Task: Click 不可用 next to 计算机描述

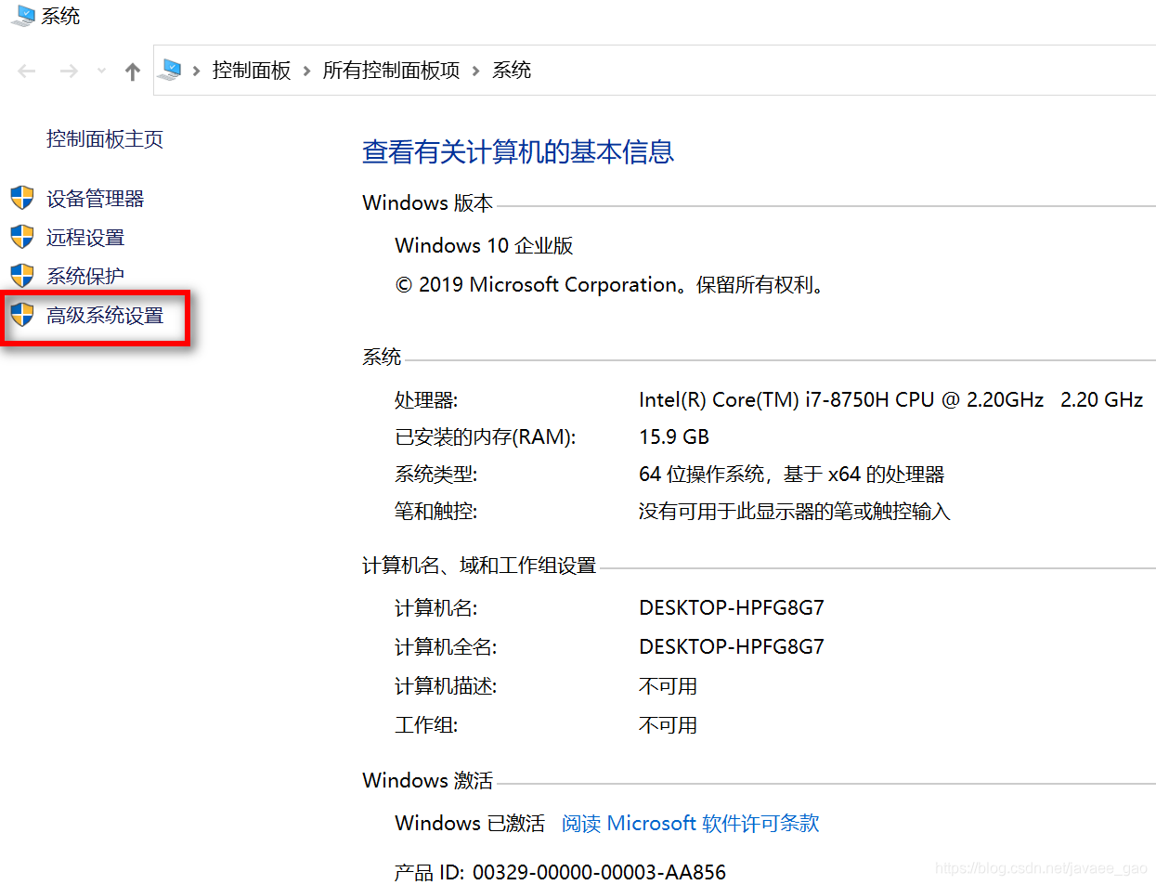Action: [x=669, y=686]
